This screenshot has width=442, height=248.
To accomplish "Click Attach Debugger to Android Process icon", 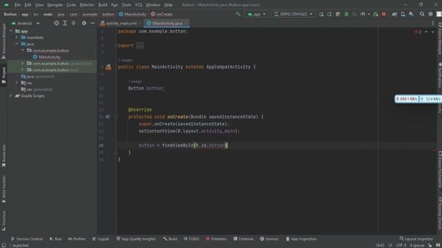I will (x=376, y=14).
